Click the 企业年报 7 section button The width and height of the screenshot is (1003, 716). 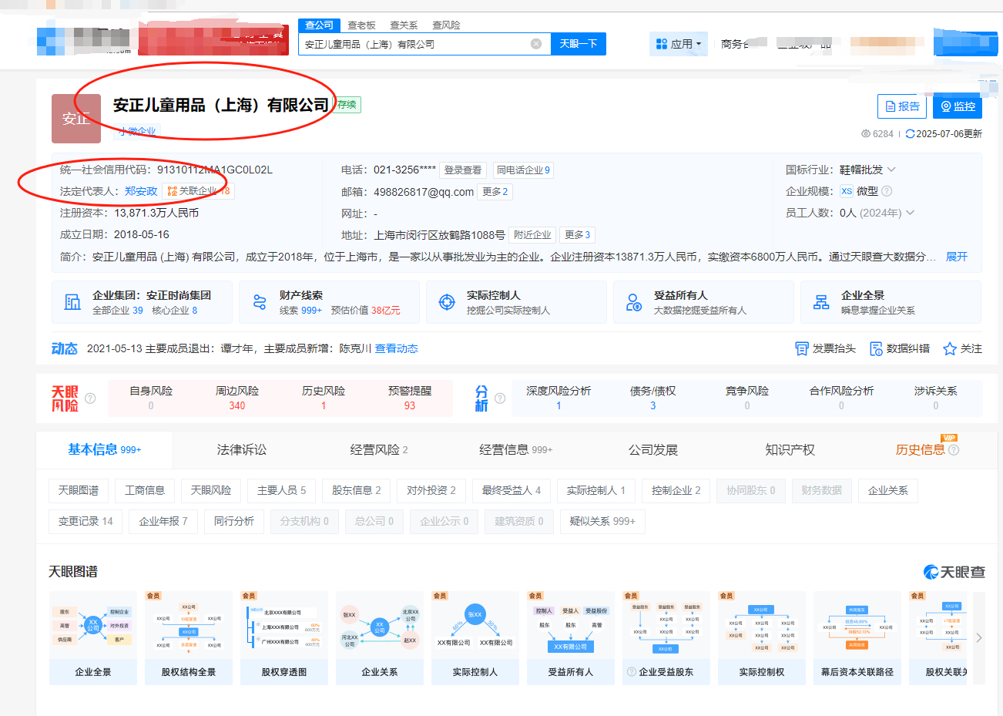coord(163,522)
